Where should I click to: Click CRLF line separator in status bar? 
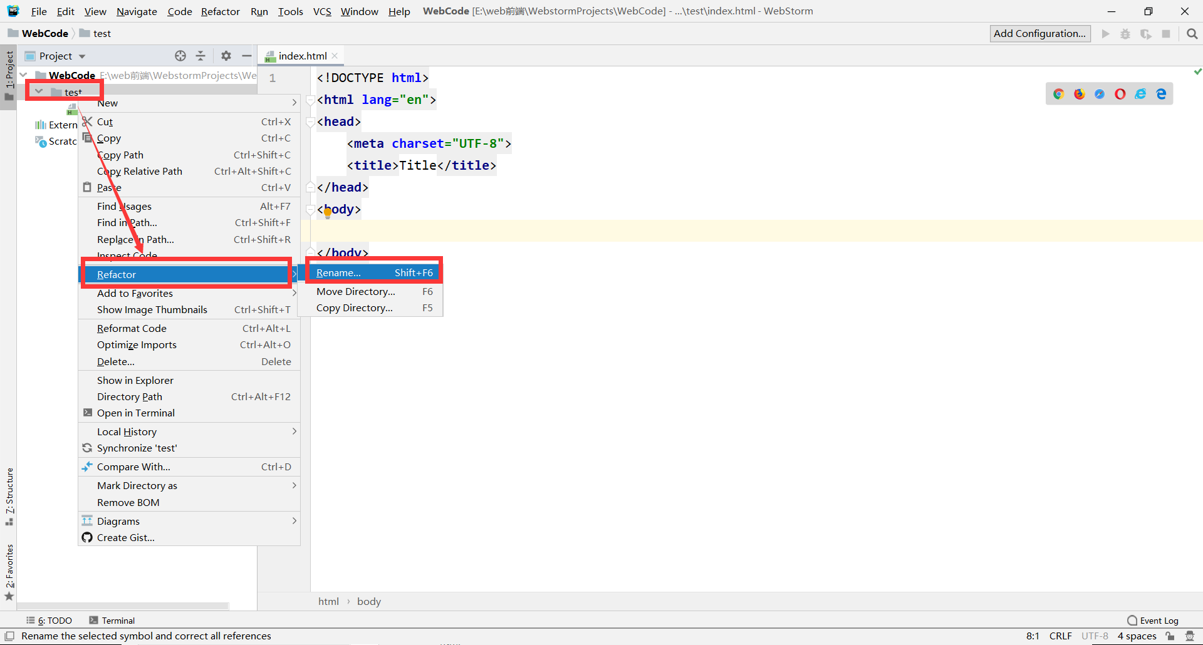point(1061,636)
